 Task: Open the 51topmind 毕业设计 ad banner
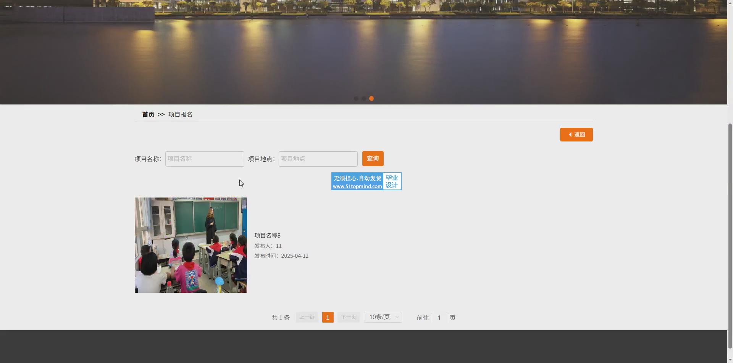tap(366, 181)
